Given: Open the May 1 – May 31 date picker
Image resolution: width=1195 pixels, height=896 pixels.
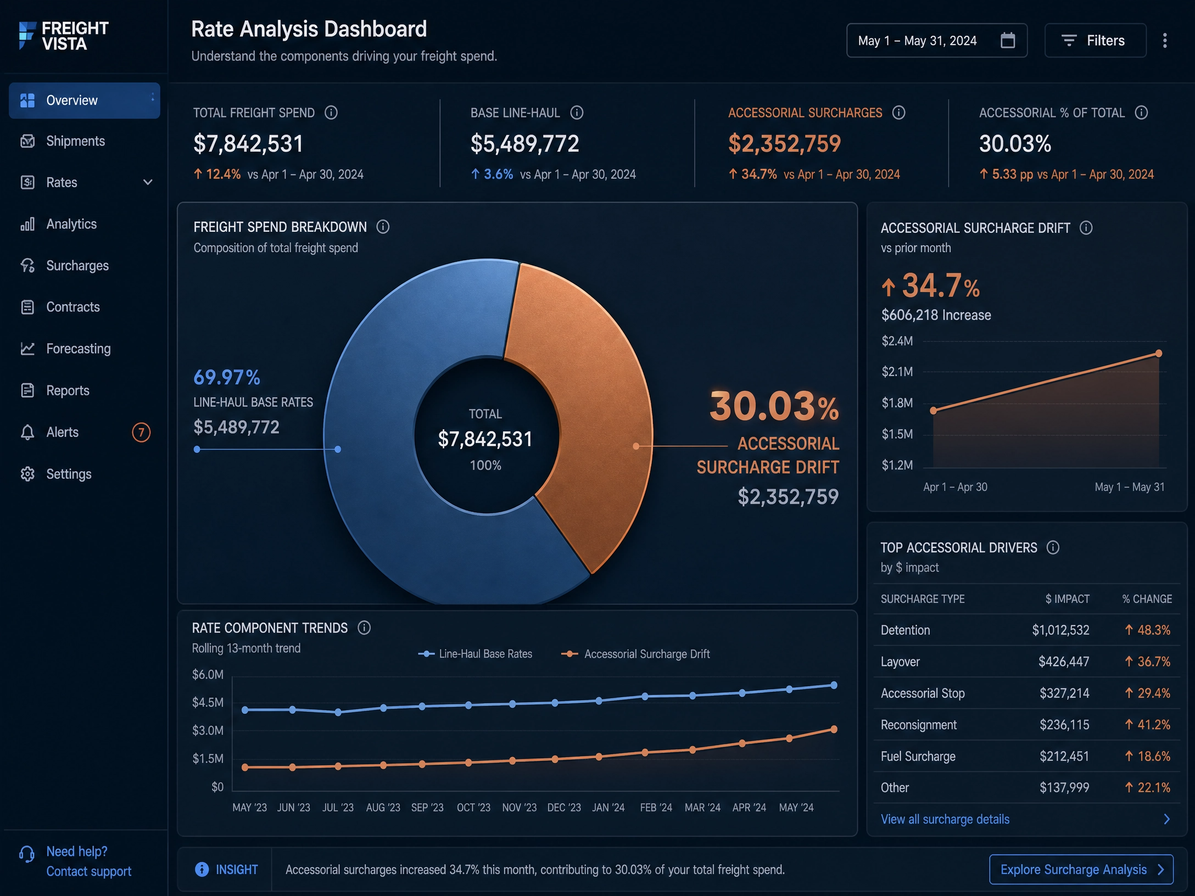Looking at the screenshot, I should tap(936, 41).
